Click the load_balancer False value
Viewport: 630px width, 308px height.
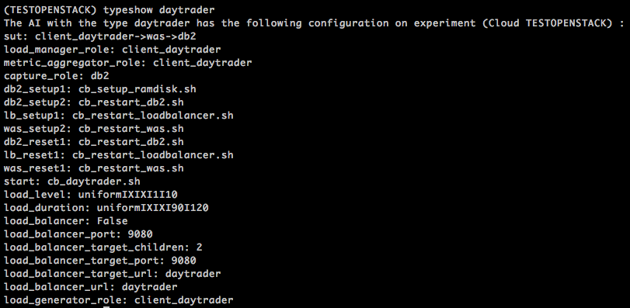tap(113, 221)
